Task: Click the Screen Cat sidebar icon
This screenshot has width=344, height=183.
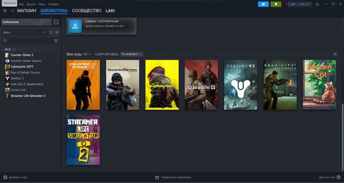Action: tap(8, 90)
